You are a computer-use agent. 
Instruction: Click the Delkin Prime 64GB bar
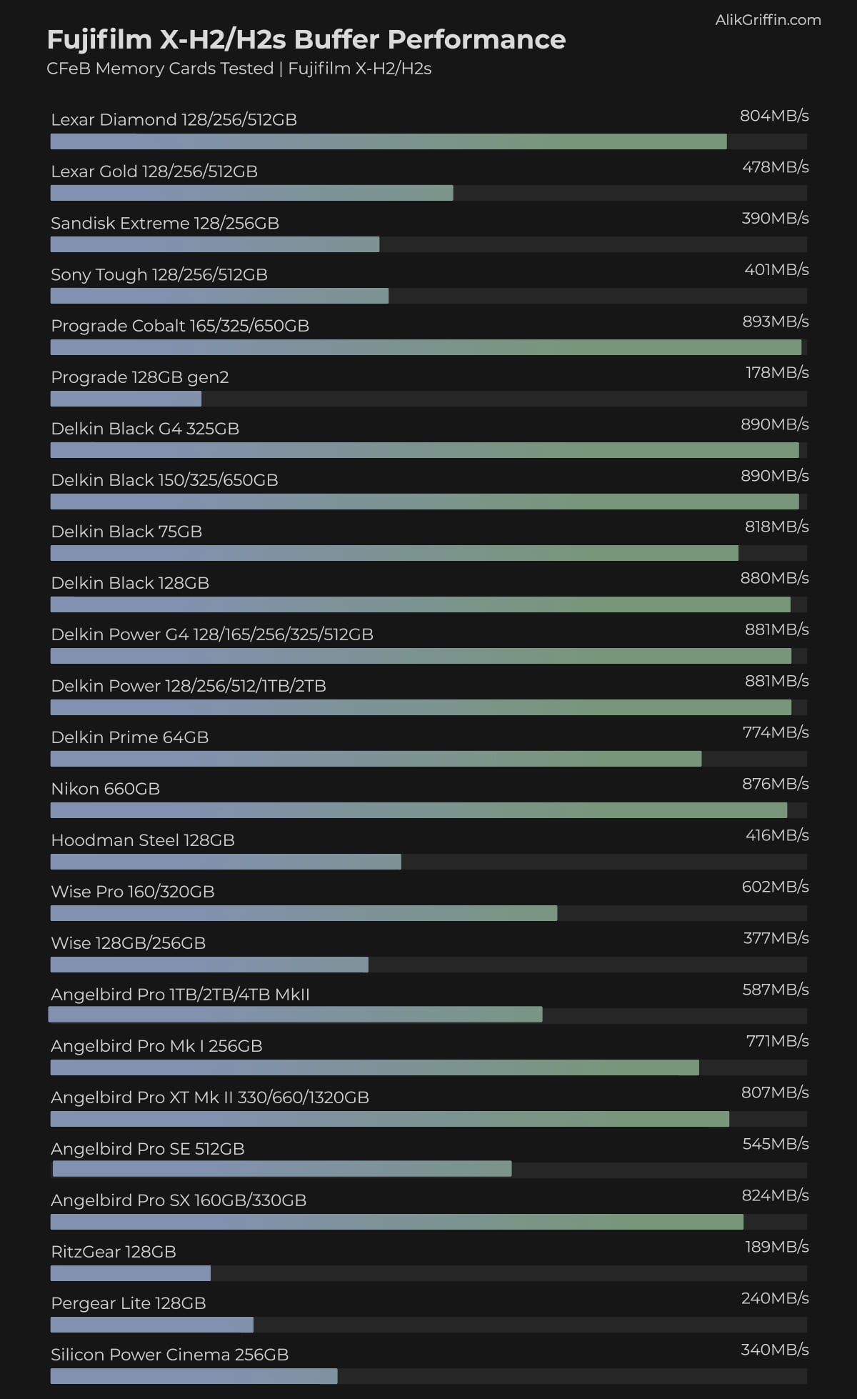click(376, 759)
